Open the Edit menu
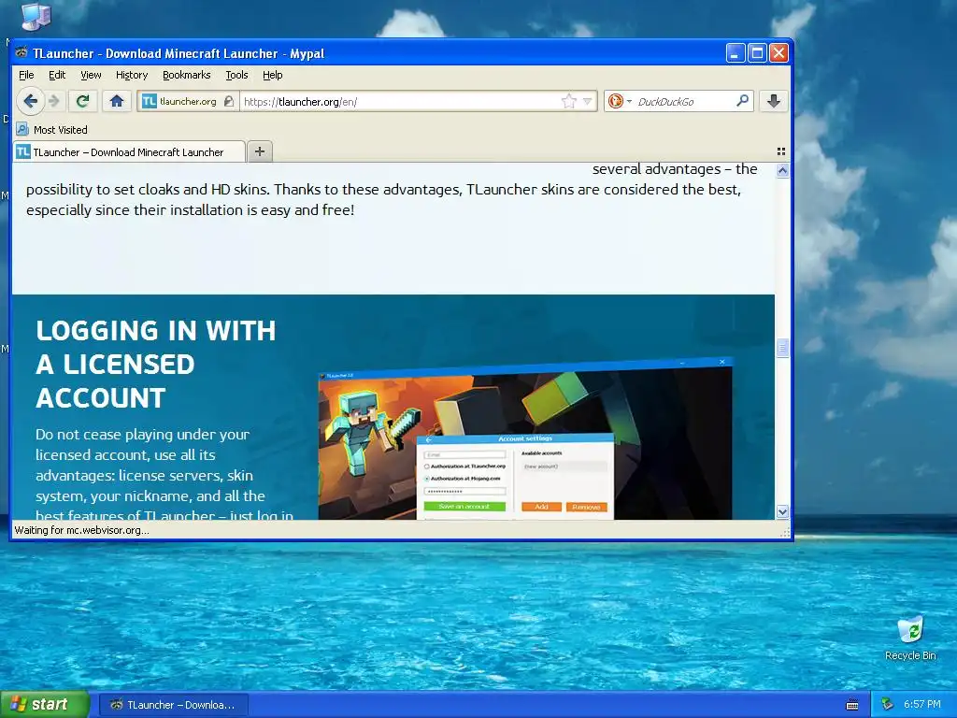The width and height of the screenshot is (957, 718). click(x=57, y=75)
